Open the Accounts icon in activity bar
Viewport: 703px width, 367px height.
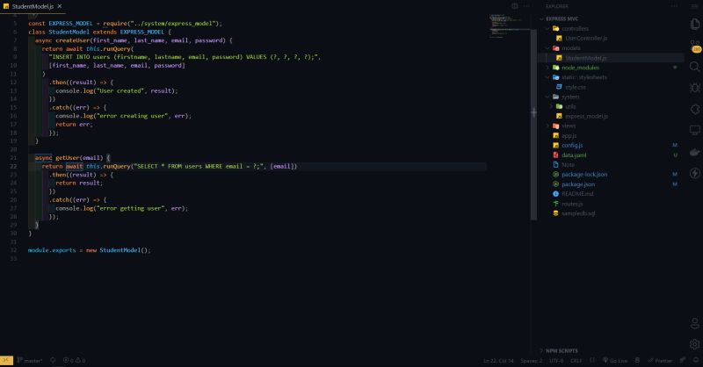[695, 323]
